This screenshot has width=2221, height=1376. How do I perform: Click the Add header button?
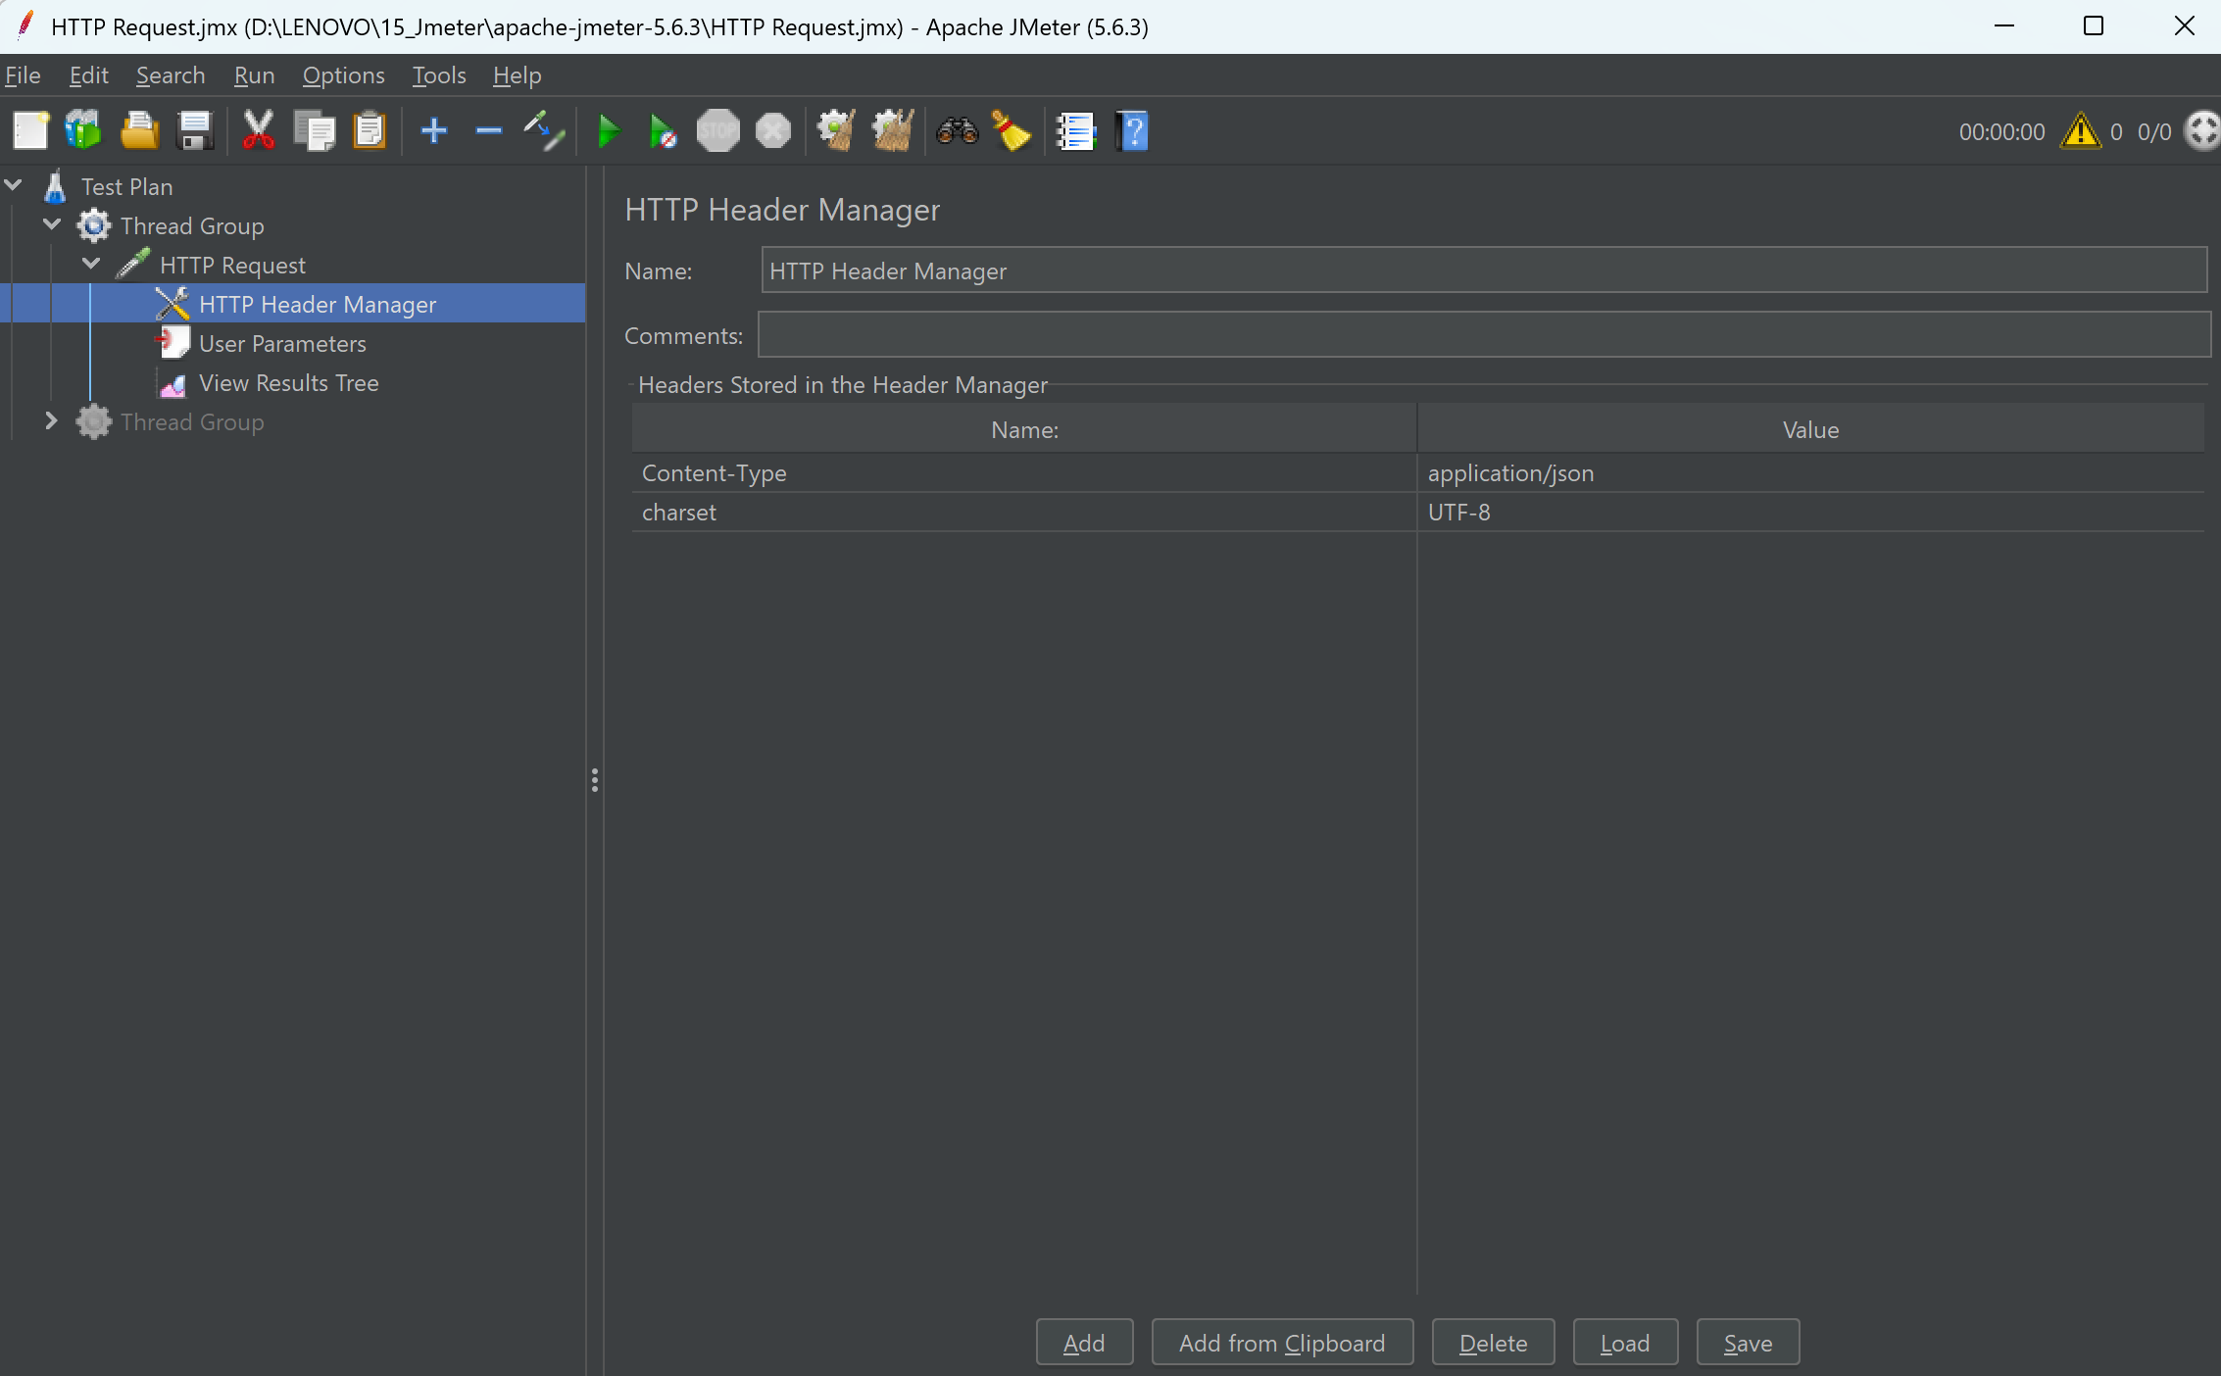pos(1084,1342)
